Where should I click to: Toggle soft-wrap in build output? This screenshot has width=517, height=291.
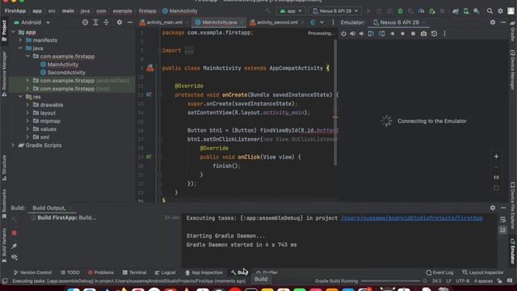tap(502, 219)
